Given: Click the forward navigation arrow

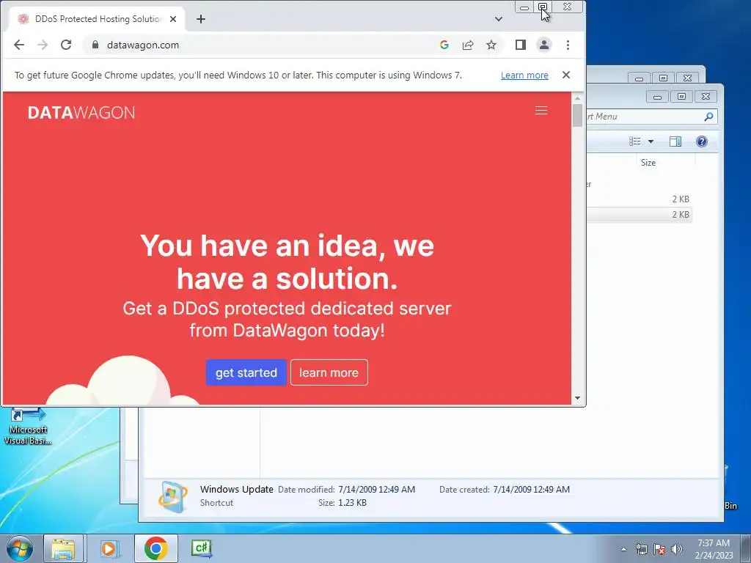Looking at the screenshot, I should 42,45.
